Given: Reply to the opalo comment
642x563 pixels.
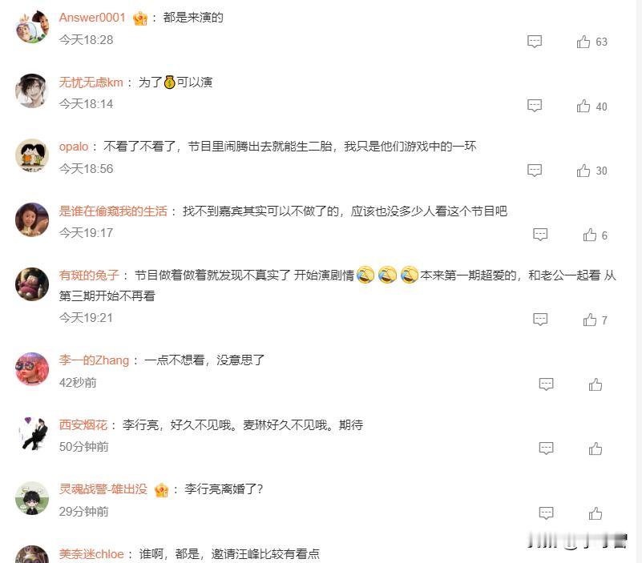Looking at the screenshot, I should click(x=535, y=171).
